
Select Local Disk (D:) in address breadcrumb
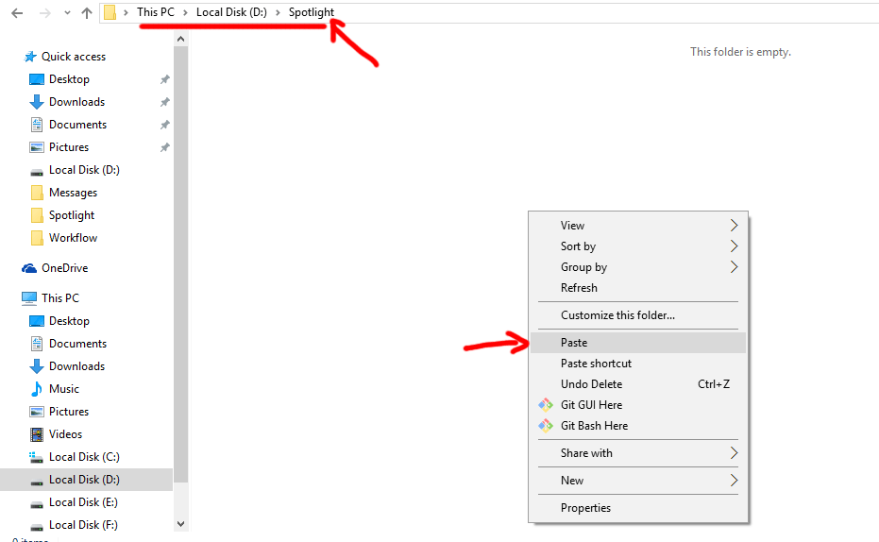click(231, 12)
